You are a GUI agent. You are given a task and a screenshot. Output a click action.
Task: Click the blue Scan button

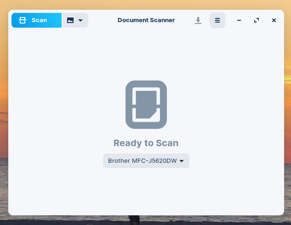(37, 20)
